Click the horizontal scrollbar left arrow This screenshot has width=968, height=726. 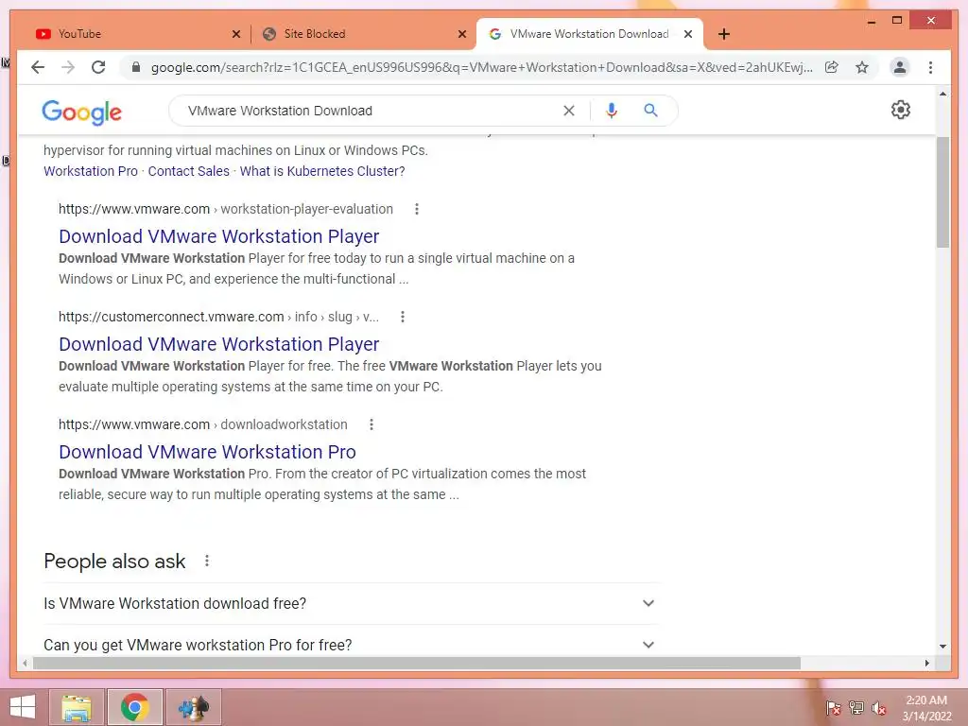pos(25,663)
